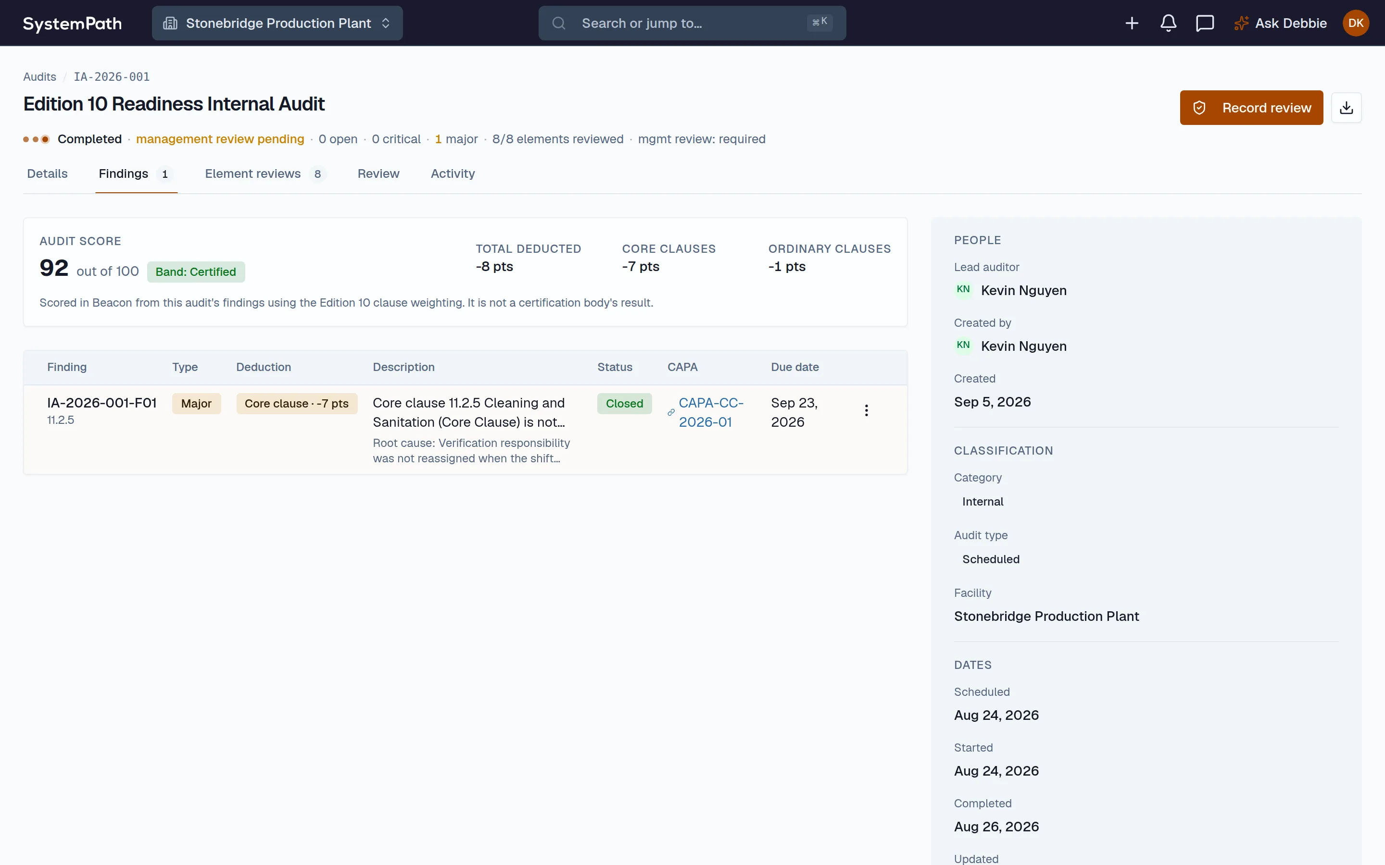Select the Findings tab

136,174
